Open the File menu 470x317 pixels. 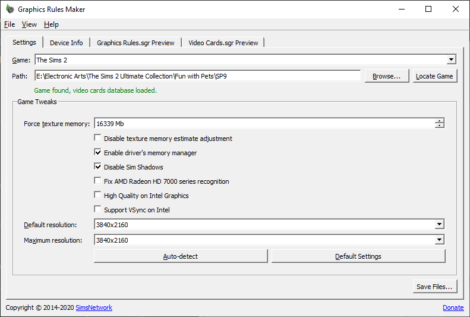[x=10, y=24]
